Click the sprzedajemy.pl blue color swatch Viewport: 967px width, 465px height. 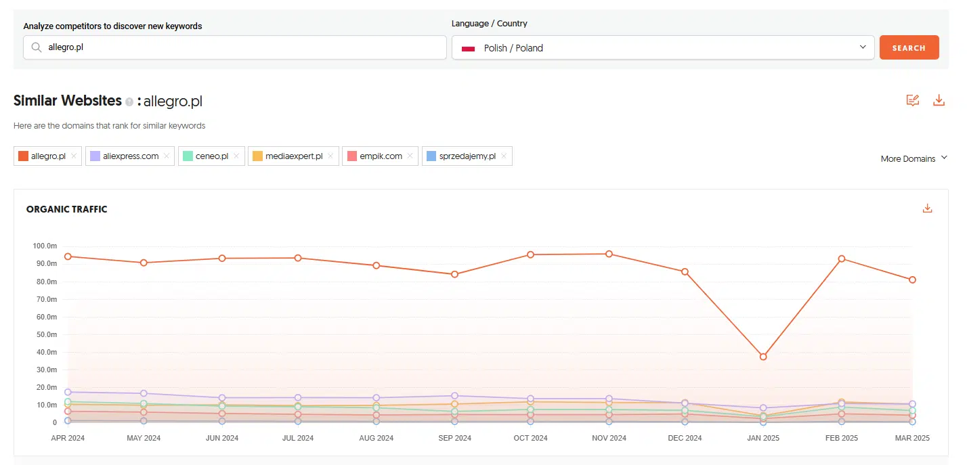[431, 156]
